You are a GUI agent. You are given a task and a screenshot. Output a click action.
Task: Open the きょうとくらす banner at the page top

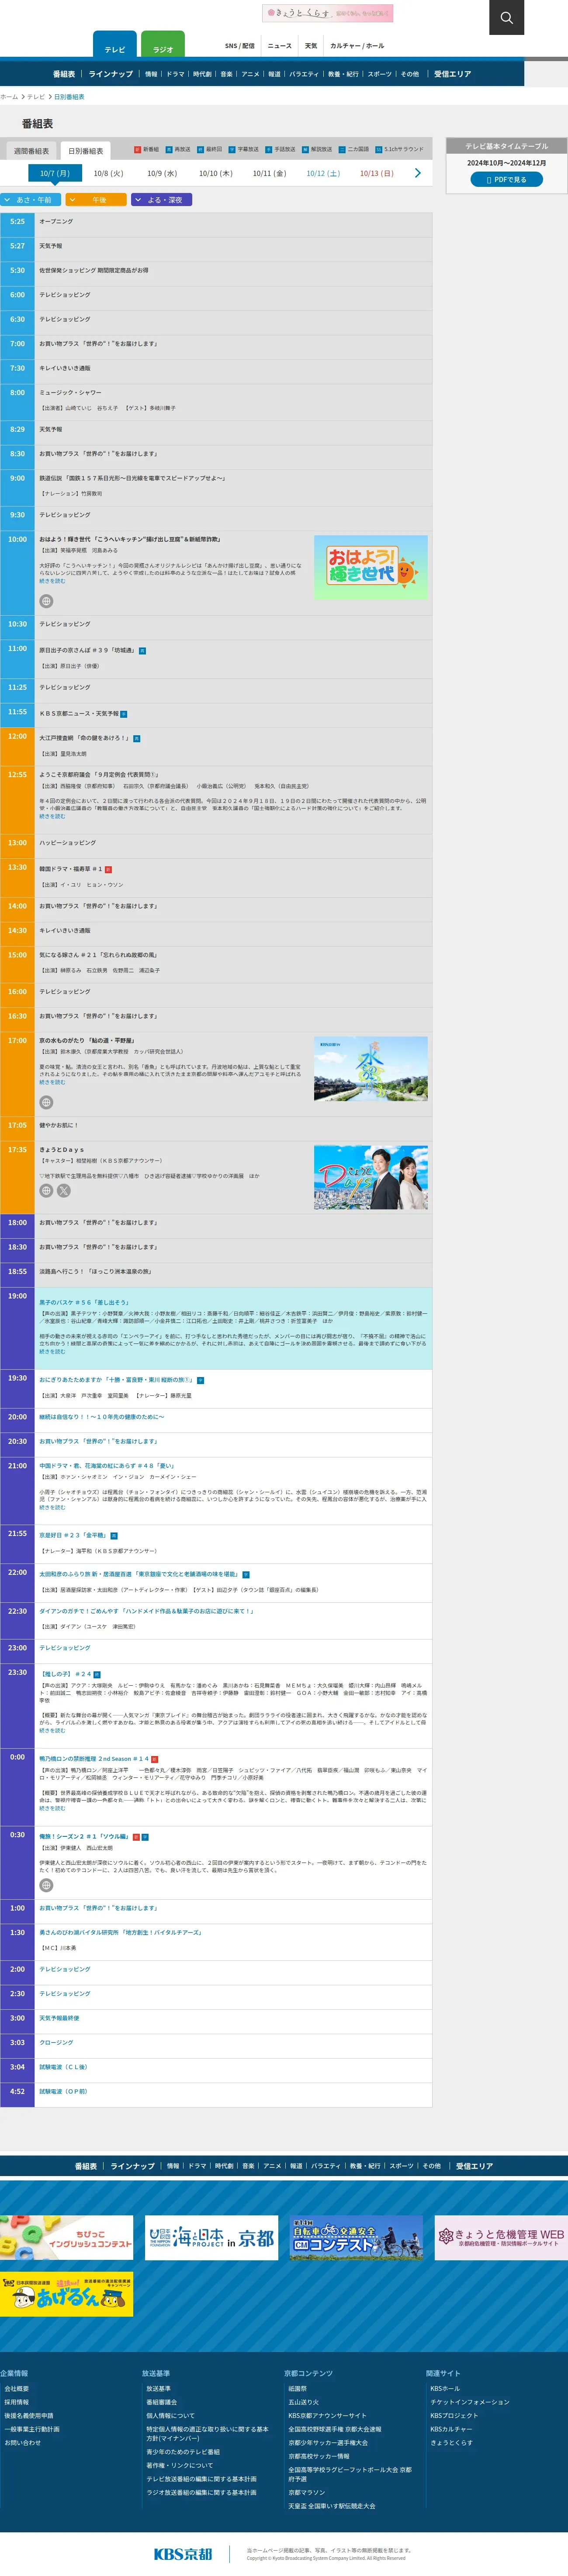tap(328, 13)
